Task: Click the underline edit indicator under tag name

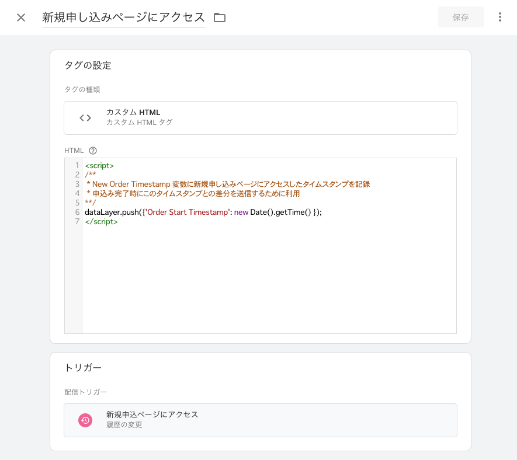Action: (x=124, y=27)
